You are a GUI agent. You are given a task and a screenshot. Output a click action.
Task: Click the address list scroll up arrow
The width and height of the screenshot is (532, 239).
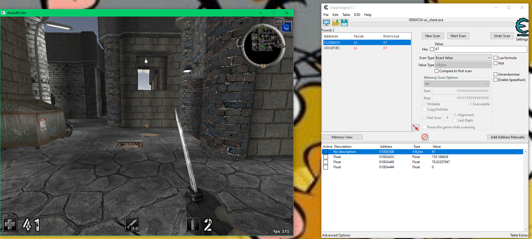point(525,152)
